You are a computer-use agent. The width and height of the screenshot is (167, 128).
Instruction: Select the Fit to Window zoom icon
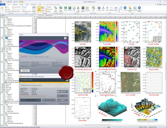click(34, 9)
